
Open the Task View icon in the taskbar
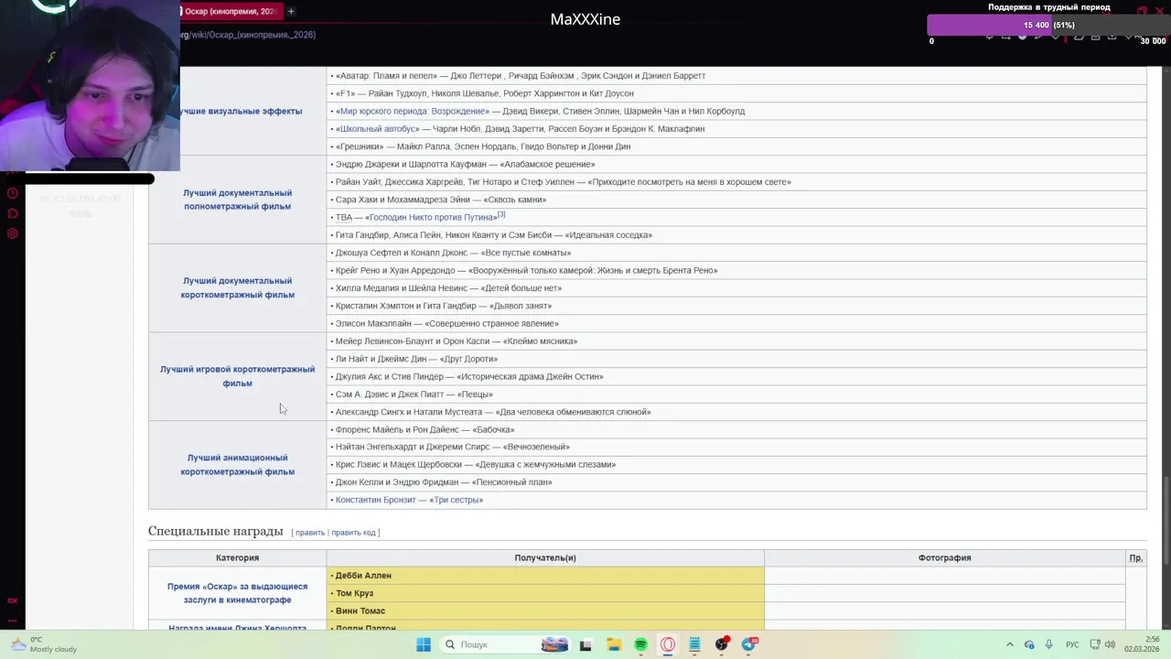(585, 644)
